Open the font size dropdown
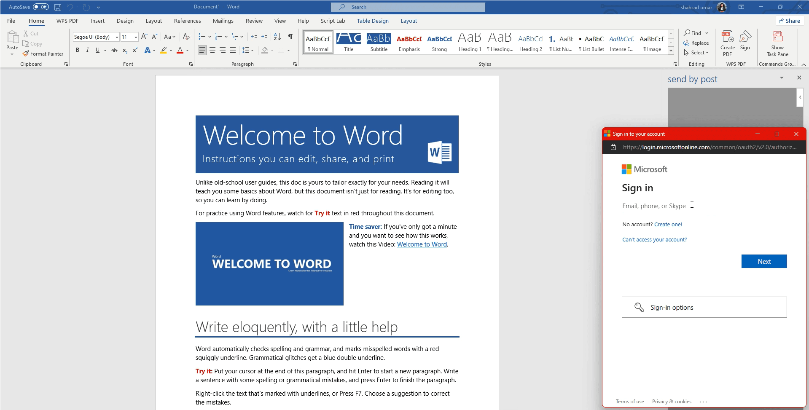The height and width of the screenshot is (410, 809). tap(136, 37)
